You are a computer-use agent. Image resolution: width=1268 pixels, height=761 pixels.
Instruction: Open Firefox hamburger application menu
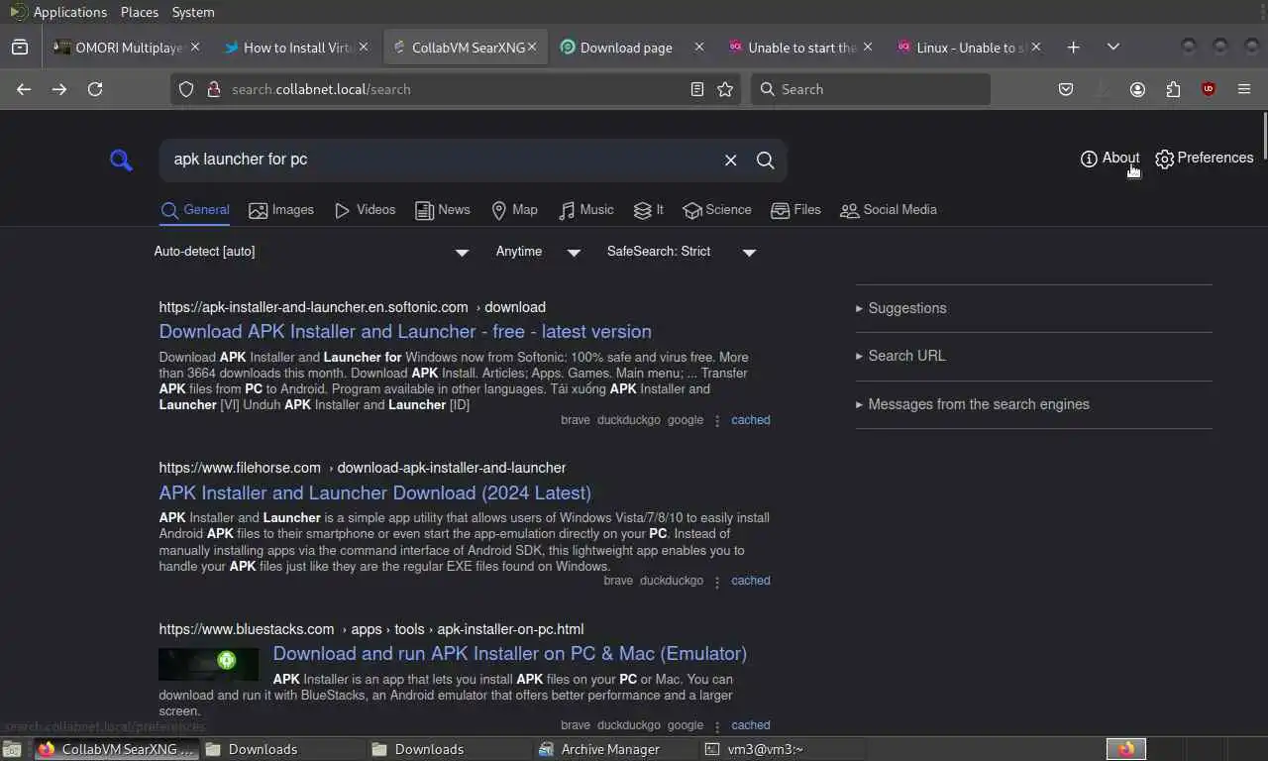pos(1244,89)
